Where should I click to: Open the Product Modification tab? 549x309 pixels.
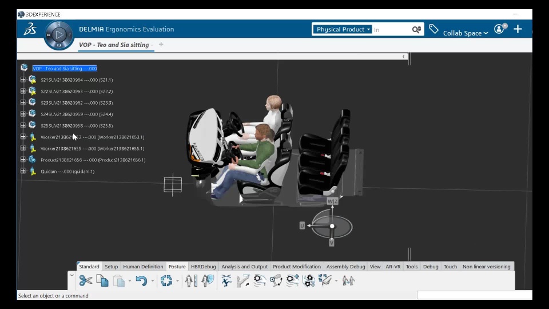pos(297,267)
